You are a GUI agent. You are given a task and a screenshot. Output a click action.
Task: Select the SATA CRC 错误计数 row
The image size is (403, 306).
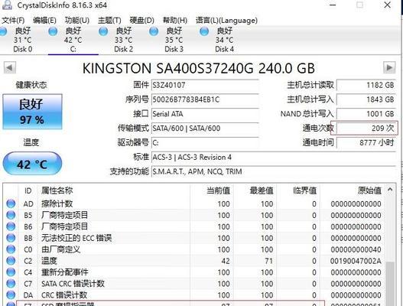194,283
